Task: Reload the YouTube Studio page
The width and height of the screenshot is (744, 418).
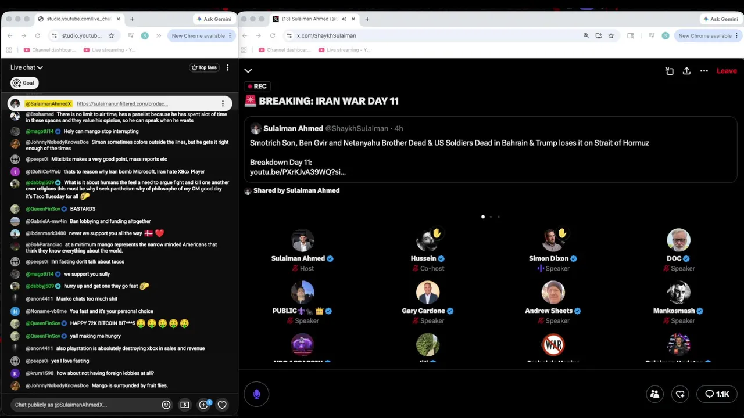Action: pos(38,35)
